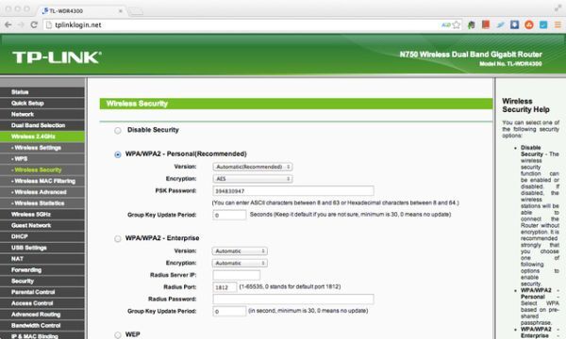This screenshot has width=566, height=339.
Task: Open Access Control in the sidebar
Action: pos(42,303)
